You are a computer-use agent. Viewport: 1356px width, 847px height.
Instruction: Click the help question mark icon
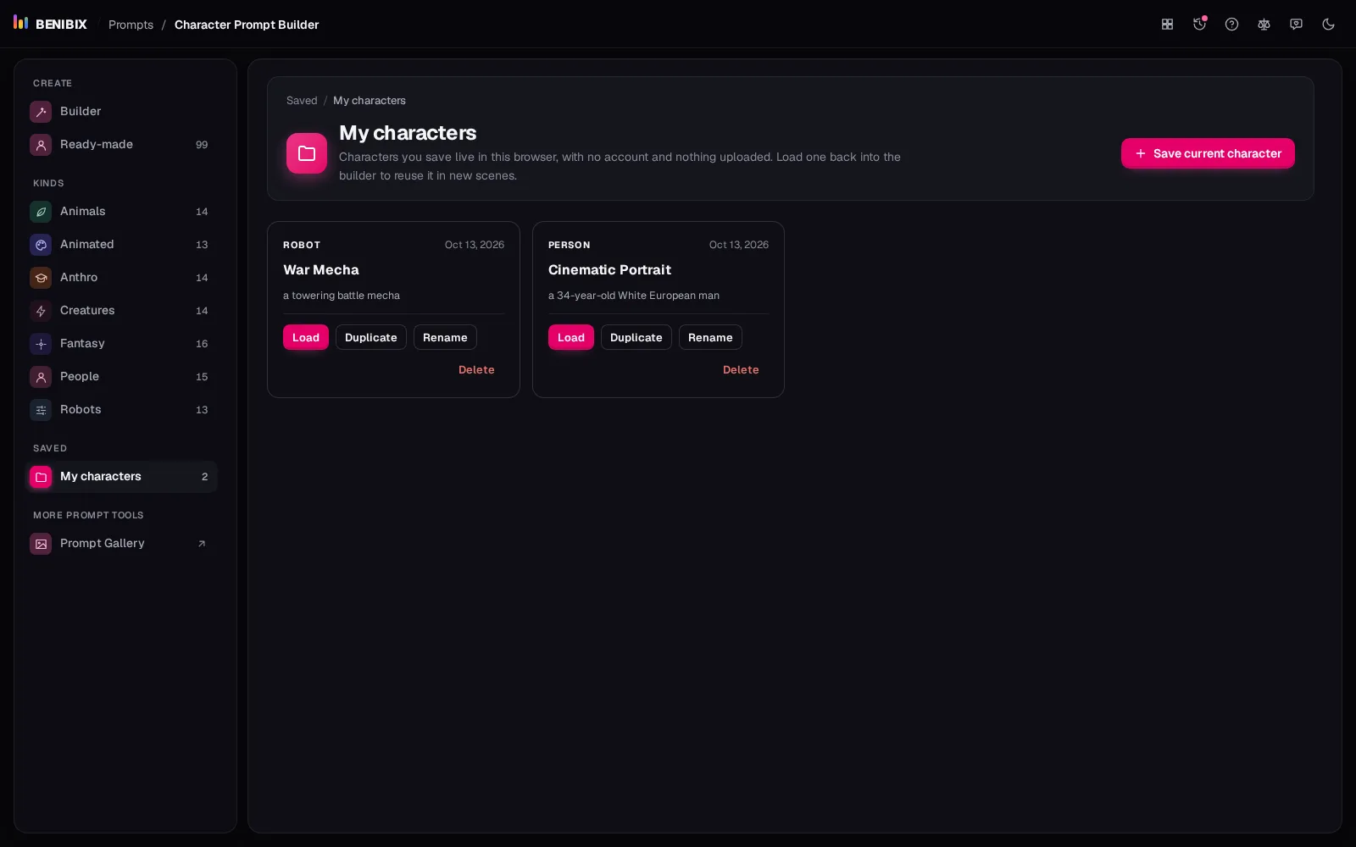click(x=1231, y=25)
